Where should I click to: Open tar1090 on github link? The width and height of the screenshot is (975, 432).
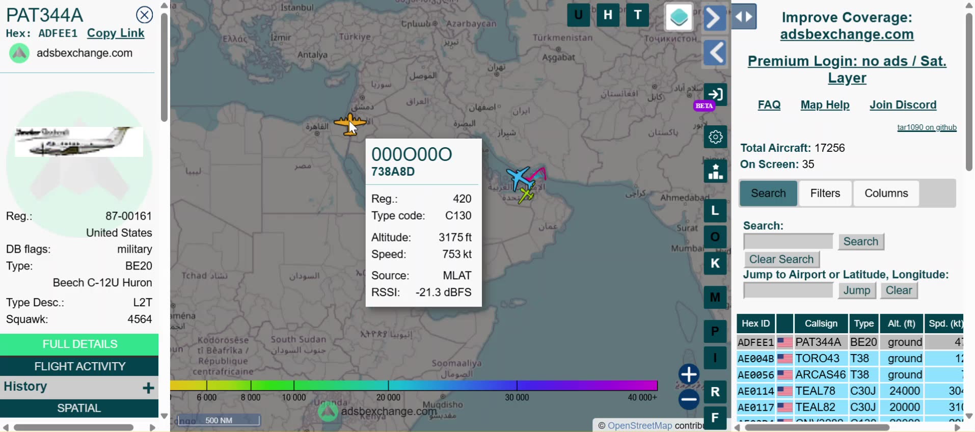pos(927,127)
